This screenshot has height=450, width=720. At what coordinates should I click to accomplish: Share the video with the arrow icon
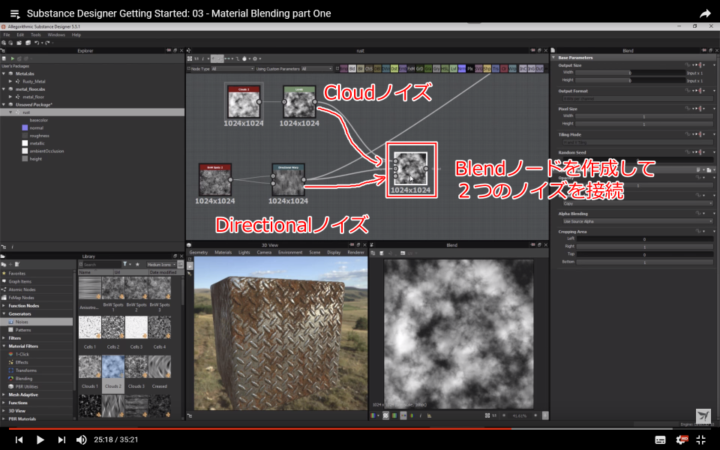[705, 13]
